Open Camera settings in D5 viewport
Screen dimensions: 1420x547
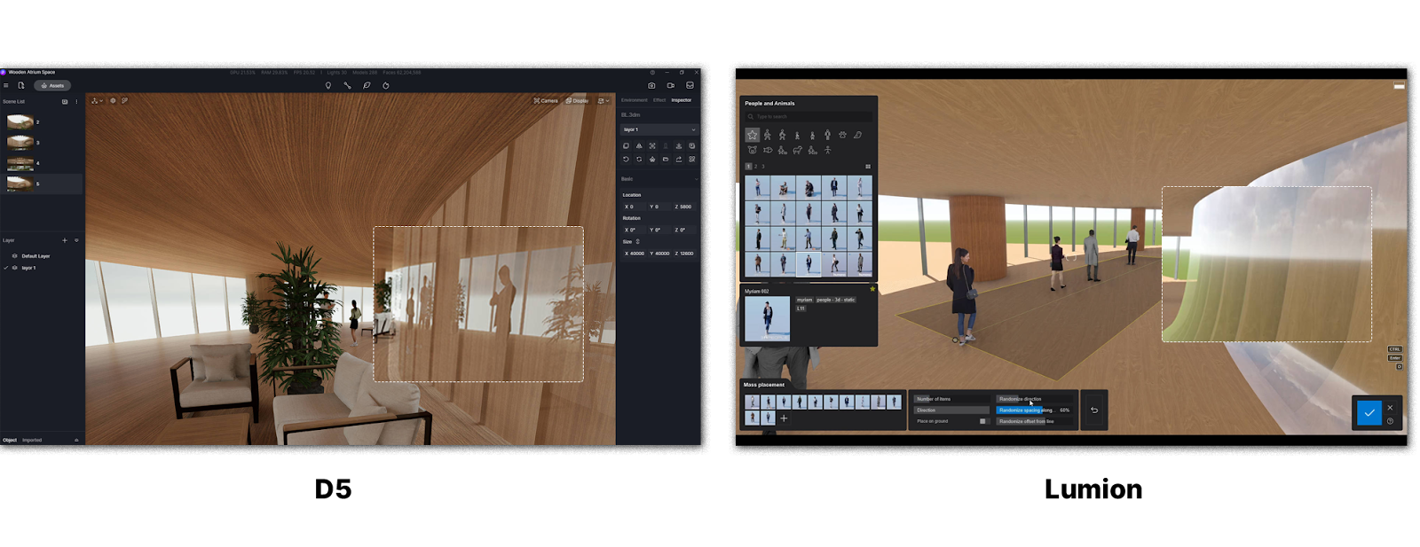coord(546,101)
